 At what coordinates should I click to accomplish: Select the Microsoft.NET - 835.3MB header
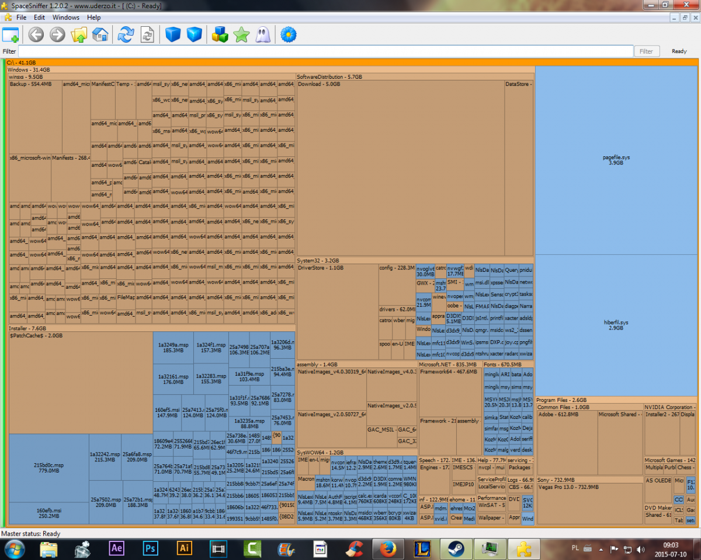click(x=450, y=364)
